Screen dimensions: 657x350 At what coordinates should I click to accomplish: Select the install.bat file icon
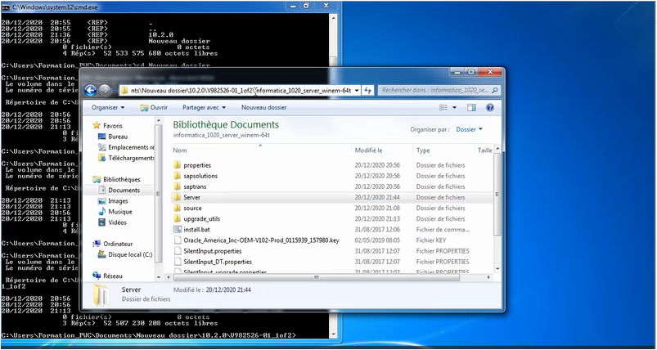point(178,230)
